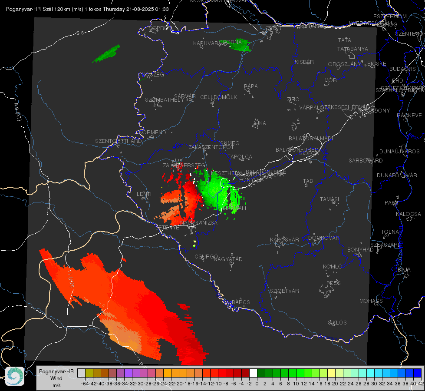The height and width of the screenshot is (391, 425).
Task: Click the SIKLOS town label
Action: (337, 323)
